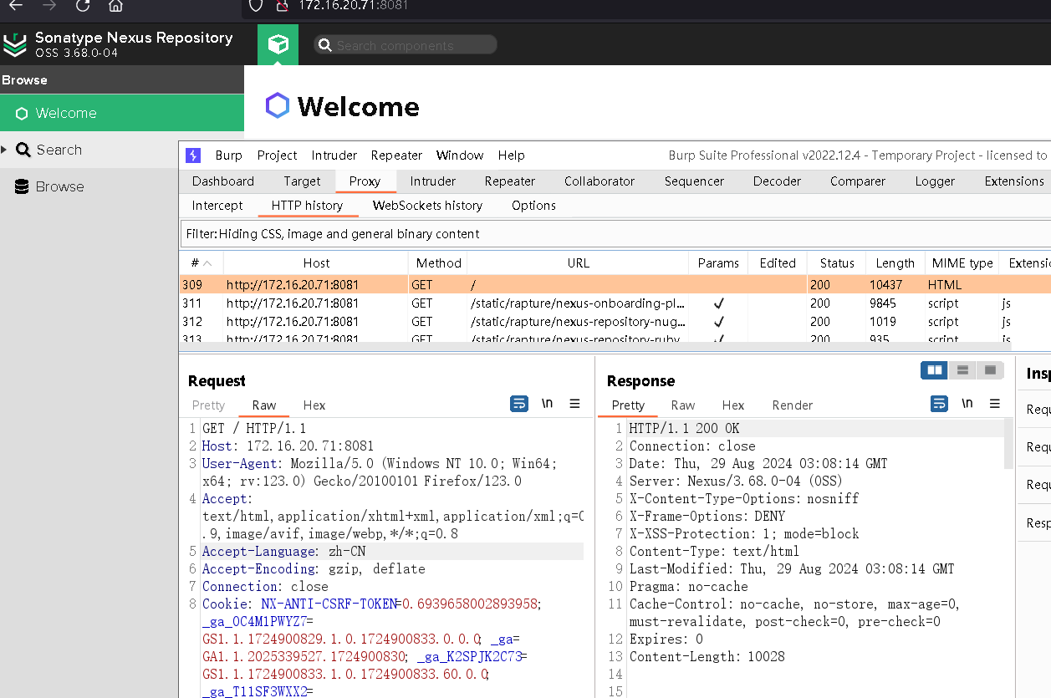Open the Burp menu
Viewport: 1051px width, 698px height.
tap(228, 155)
